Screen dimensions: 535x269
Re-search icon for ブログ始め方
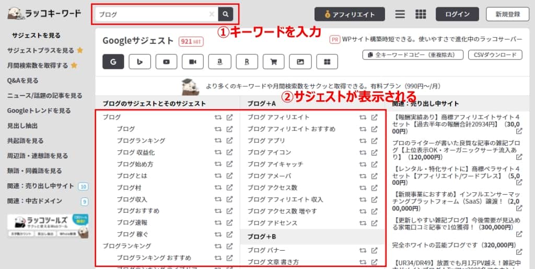tap(218, 165)
